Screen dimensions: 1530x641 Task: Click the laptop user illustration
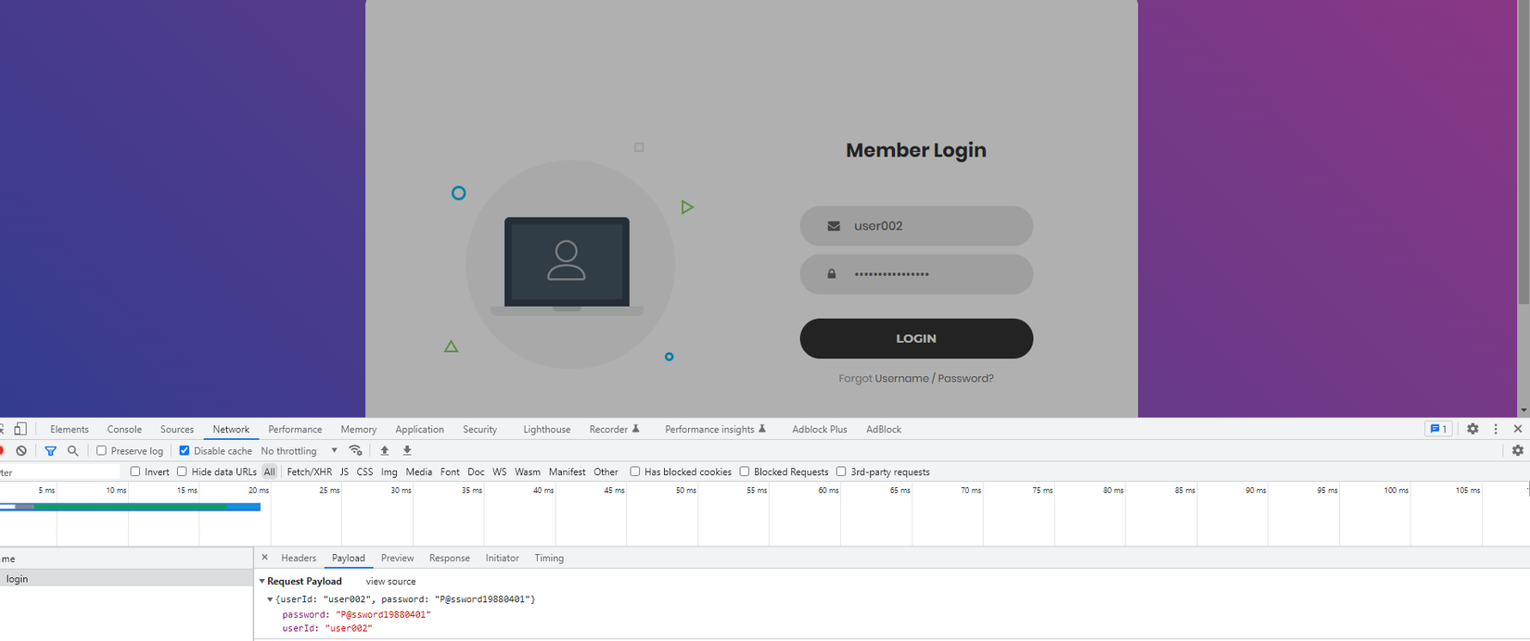pos(567,265)
